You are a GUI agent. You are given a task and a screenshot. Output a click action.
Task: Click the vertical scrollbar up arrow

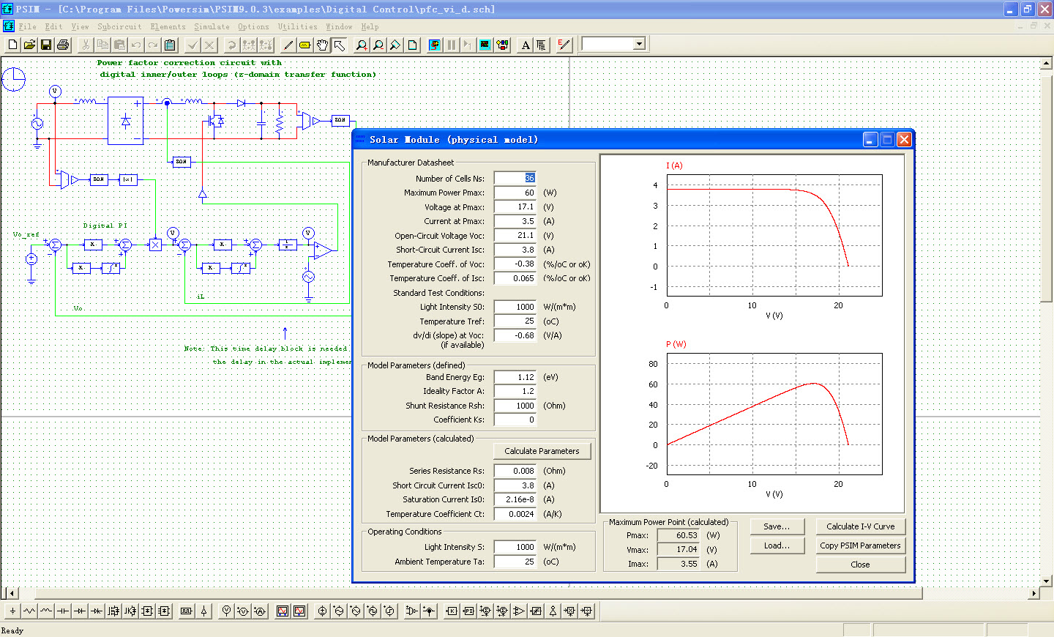(x=1046, y=64)
